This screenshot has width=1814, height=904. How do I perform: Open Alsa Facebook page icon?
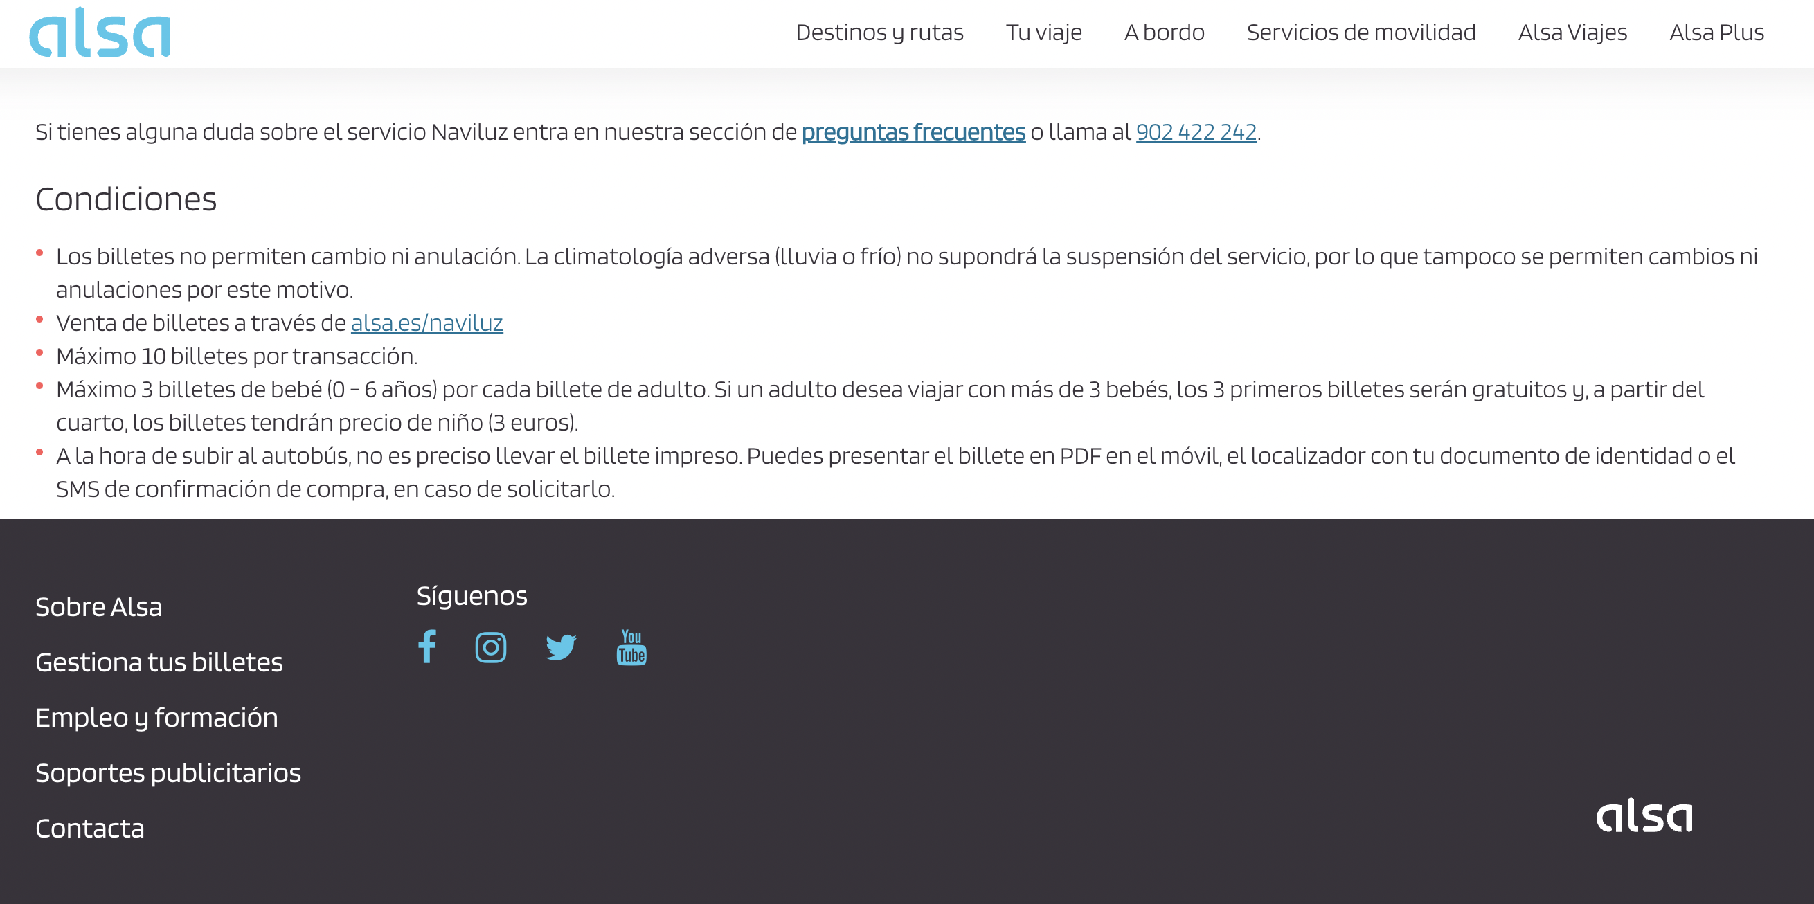point(426,647)
